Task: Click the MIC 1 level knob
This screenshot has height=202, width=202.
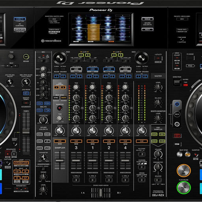Action: [x=43, y=69]
